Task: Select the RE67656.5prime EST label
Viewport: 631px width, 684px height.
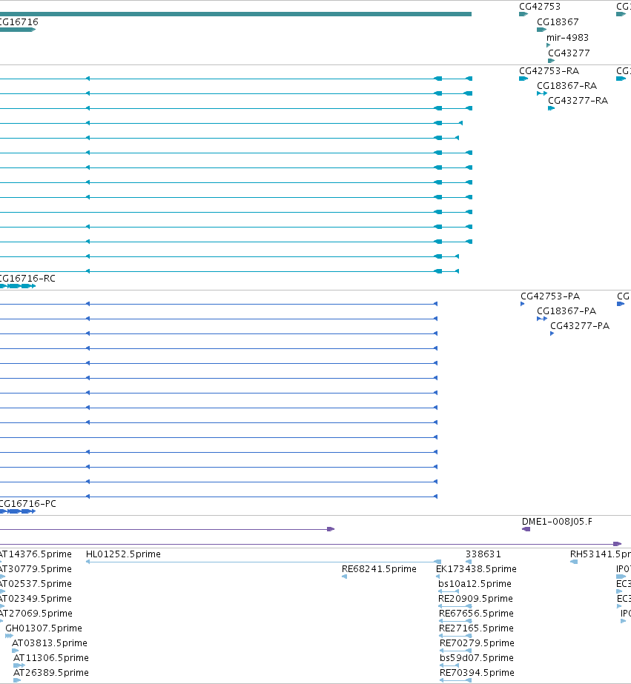Action: tap(476, 614)
